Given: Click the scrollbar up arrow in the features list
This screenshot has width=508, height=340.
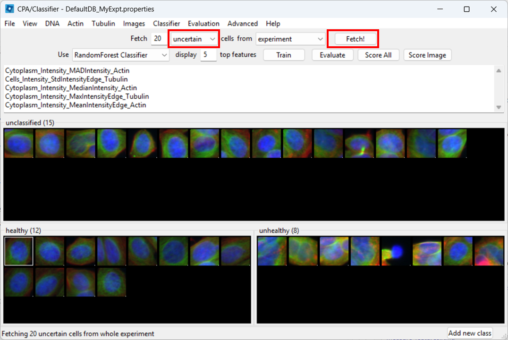Looking at the screenshot, I should [499, 70].
